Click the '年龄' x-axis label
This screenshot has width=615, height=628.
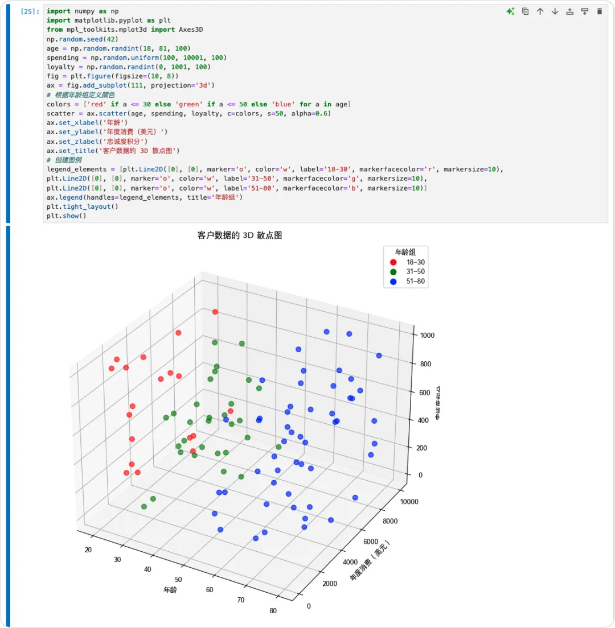(x=170, y=590)
